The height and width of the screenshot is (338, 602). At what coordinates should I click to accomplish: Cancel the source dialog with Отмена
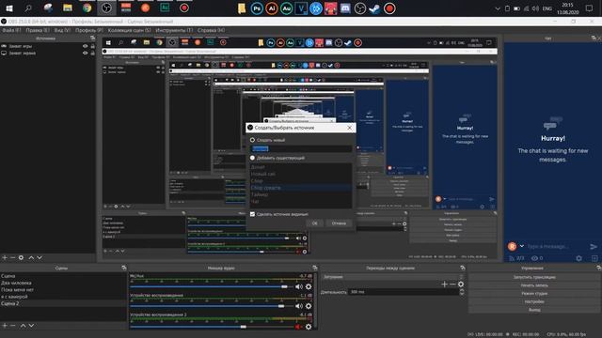(x=339, y=223)
